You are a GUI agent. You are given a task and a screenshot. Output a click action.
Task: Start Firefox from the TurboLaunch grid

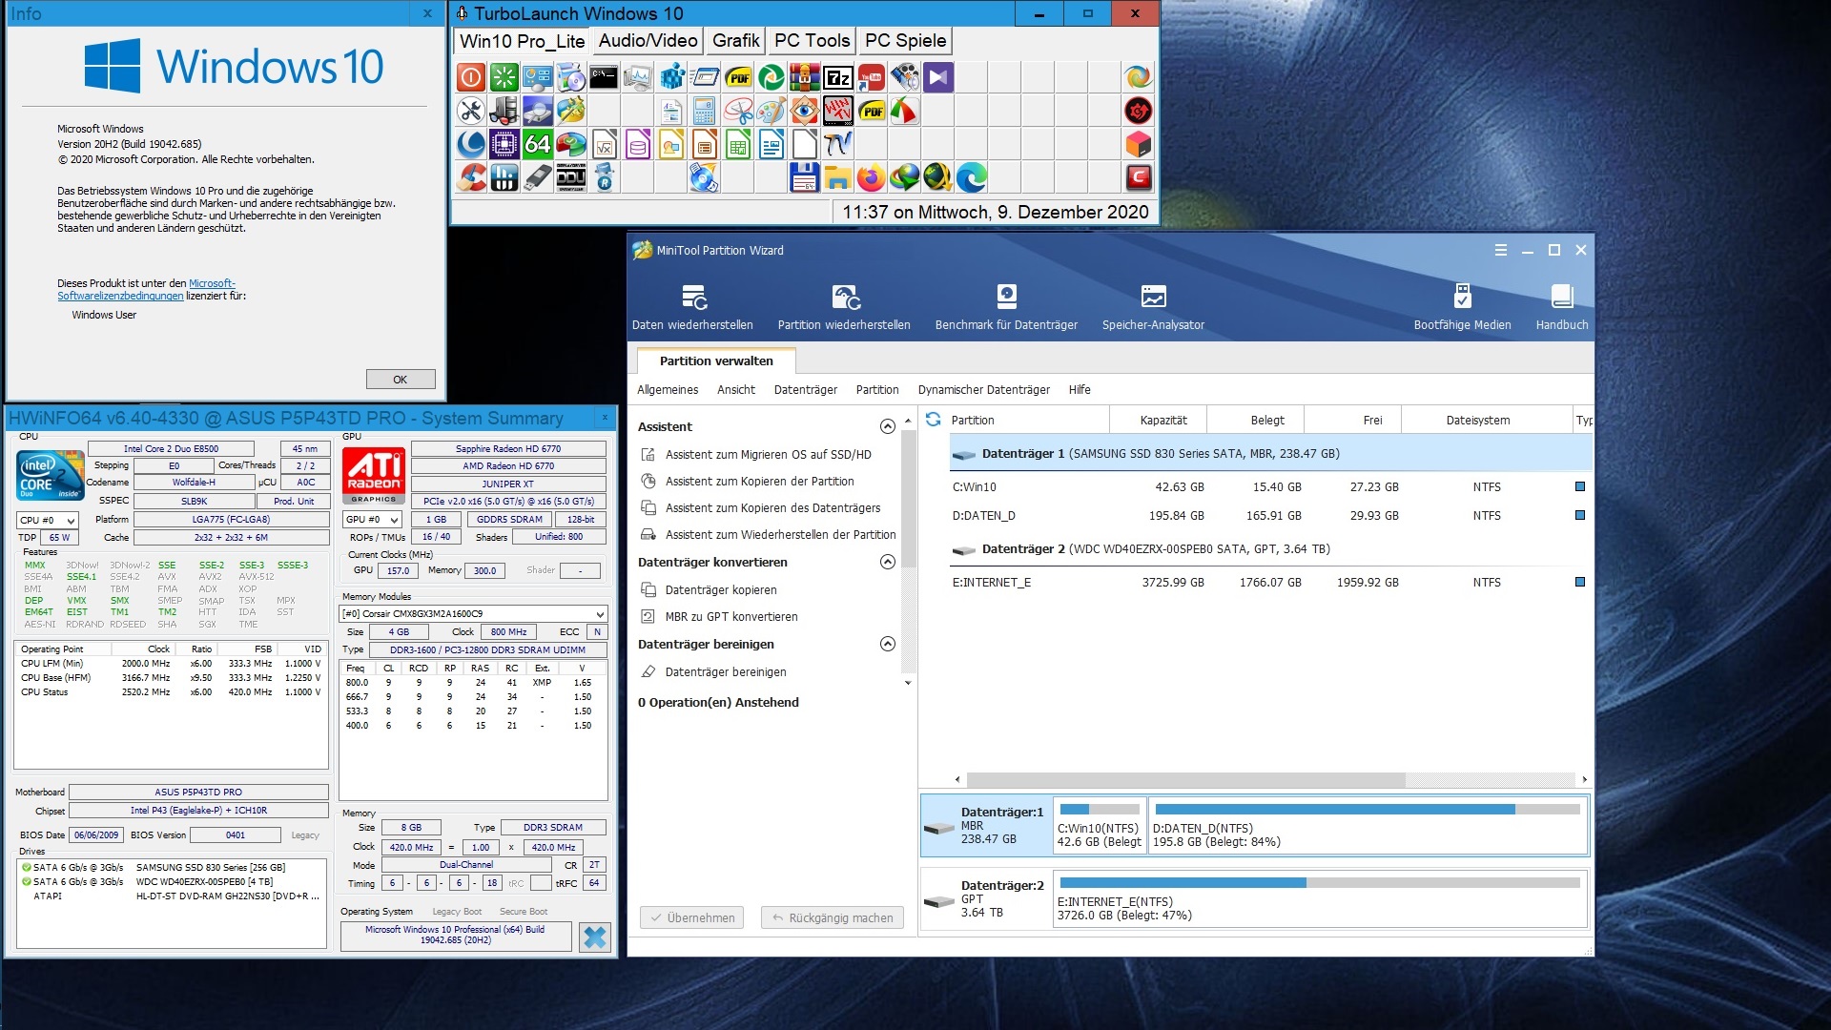[871, 177]
